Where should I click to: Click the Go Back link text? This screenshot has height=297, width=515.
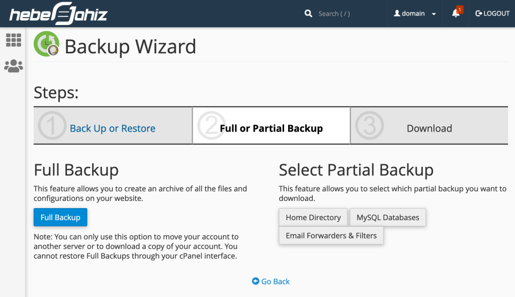tap(276, 281)
